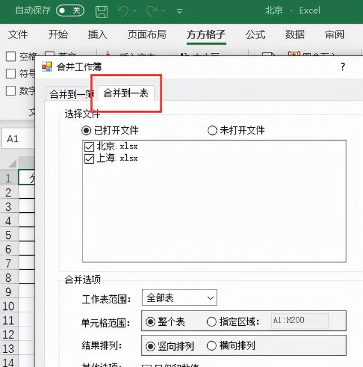Click the dialog help question mark
This screenshot has width=363, height=367.
click(x=343, y=67)
